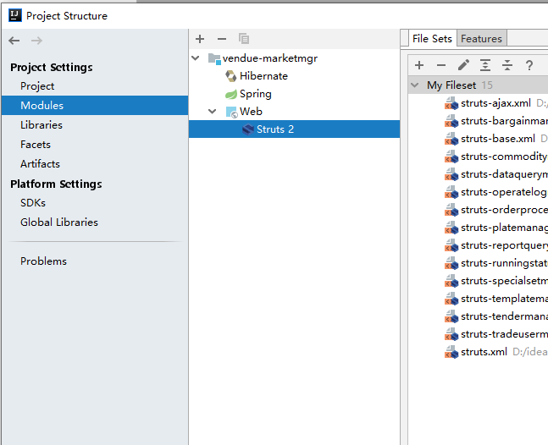
Task: Click the struts-ajax.xml file icon
Action: point(451,104)
